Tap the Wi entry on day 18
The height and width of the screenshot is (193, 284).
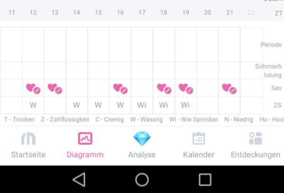coord(164,105)
